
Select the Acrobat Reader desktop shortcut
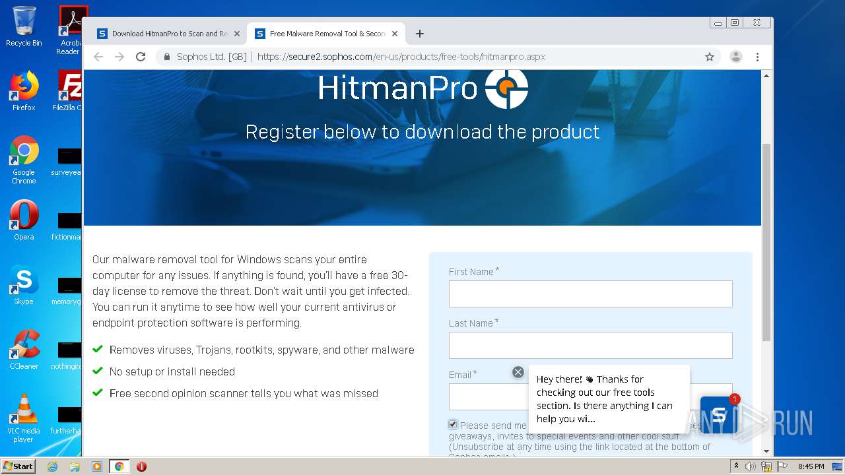pos(70,30)
